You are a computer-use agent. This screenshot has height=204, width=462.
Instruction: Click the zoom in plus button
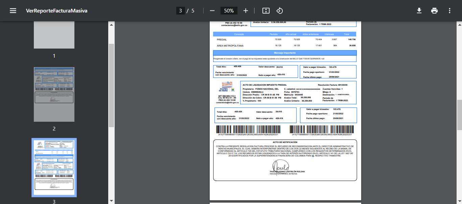point(246,10)
